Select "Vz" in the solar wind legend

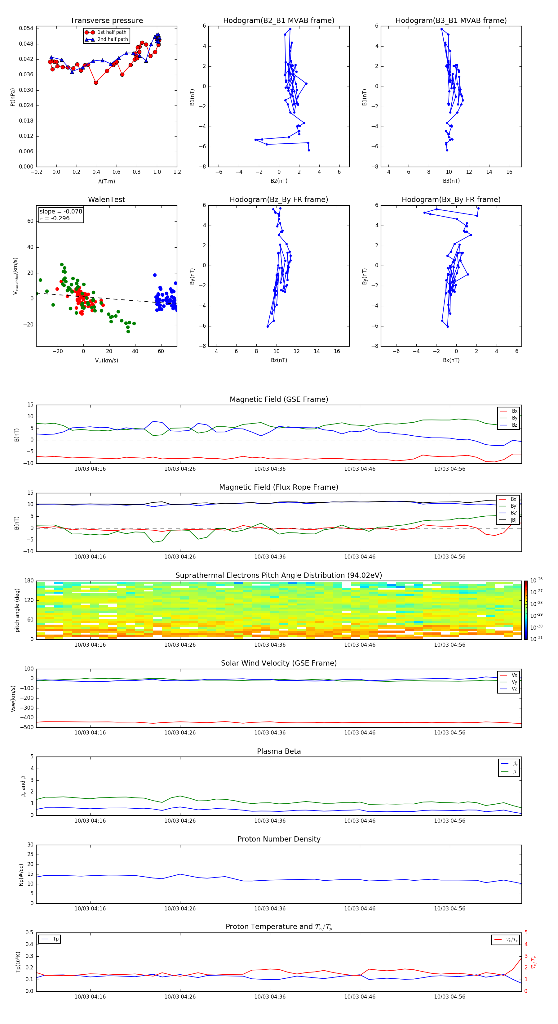click(509, 689)
